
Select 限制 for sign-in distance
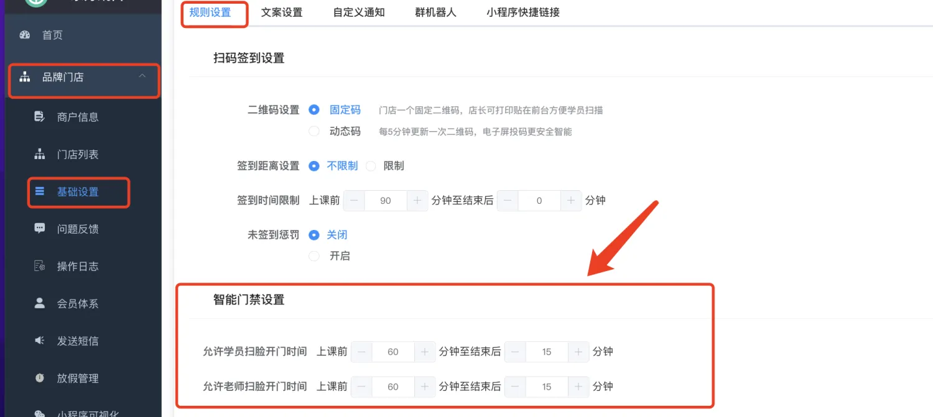[371, 166]
